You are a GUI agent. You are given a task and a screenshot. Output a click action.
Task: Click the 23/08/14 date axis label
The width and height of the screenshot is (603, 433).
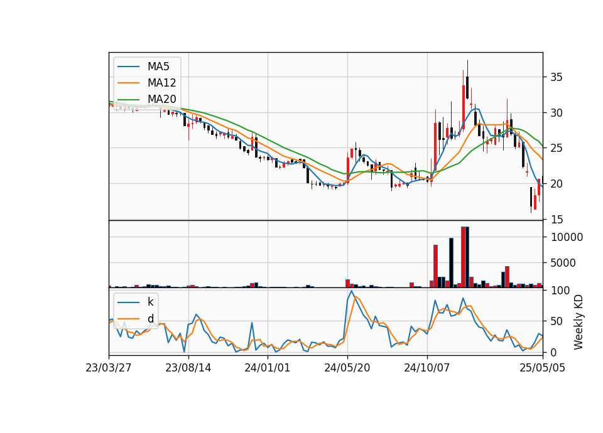[188, 368]
